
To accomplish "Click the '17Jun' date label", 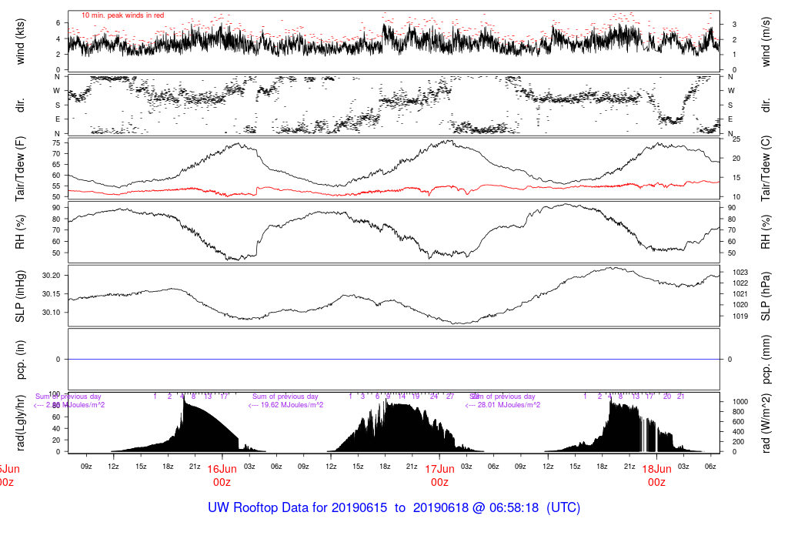I will pos(439,469).
